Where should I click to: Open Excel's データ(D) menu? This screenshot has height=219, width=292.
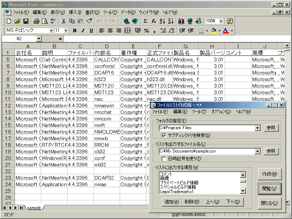coord(128,12)
